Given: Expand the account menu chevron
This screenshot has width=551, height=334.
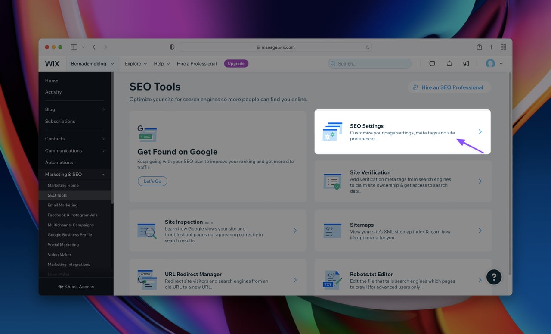Looking at the screenshot, I should tap(501, 64).
